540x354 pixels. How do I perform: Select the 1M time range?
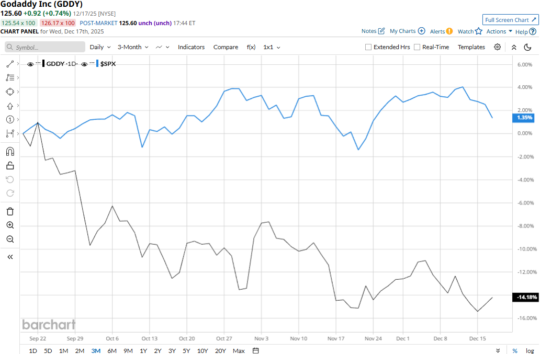point(63,350)
